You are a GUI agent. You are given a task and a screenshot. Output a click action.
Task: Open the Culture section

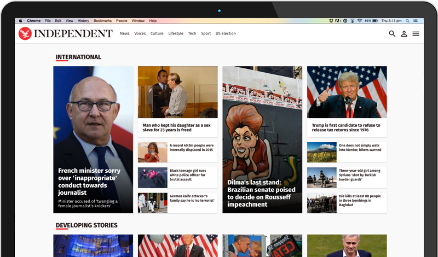(x=157, y=33)
